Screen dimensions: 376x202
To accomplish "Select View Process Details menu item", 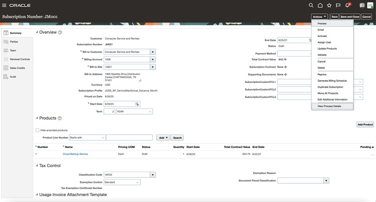I will (x=332, y=106).
